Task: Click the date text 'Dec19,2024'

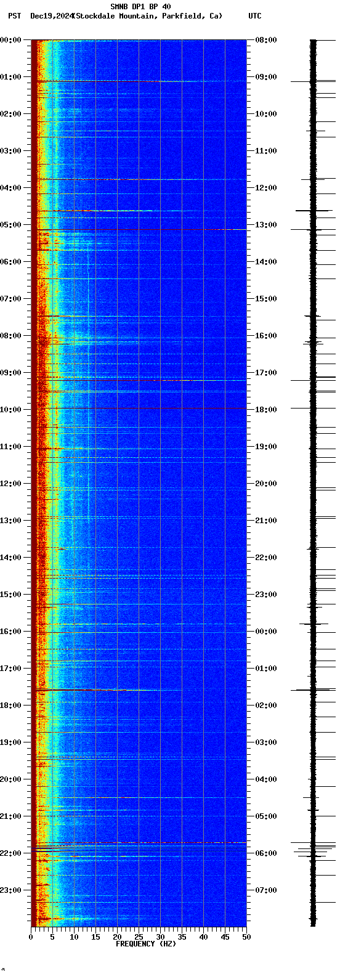Action: click(x=52, y=16)
